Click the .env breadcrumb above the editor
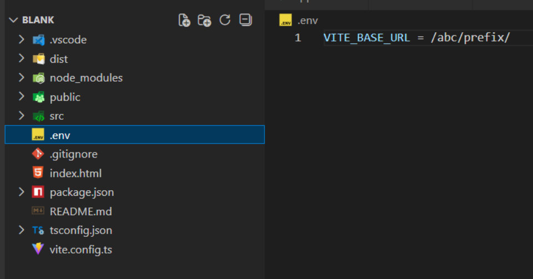 [307, 21]
